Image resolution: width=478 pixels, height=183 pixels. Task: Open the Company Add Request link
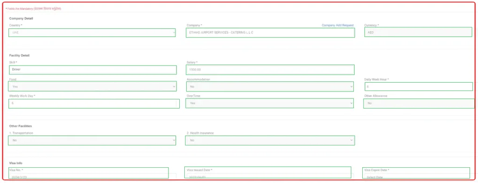pyautogui.click(x=337, y=25)
